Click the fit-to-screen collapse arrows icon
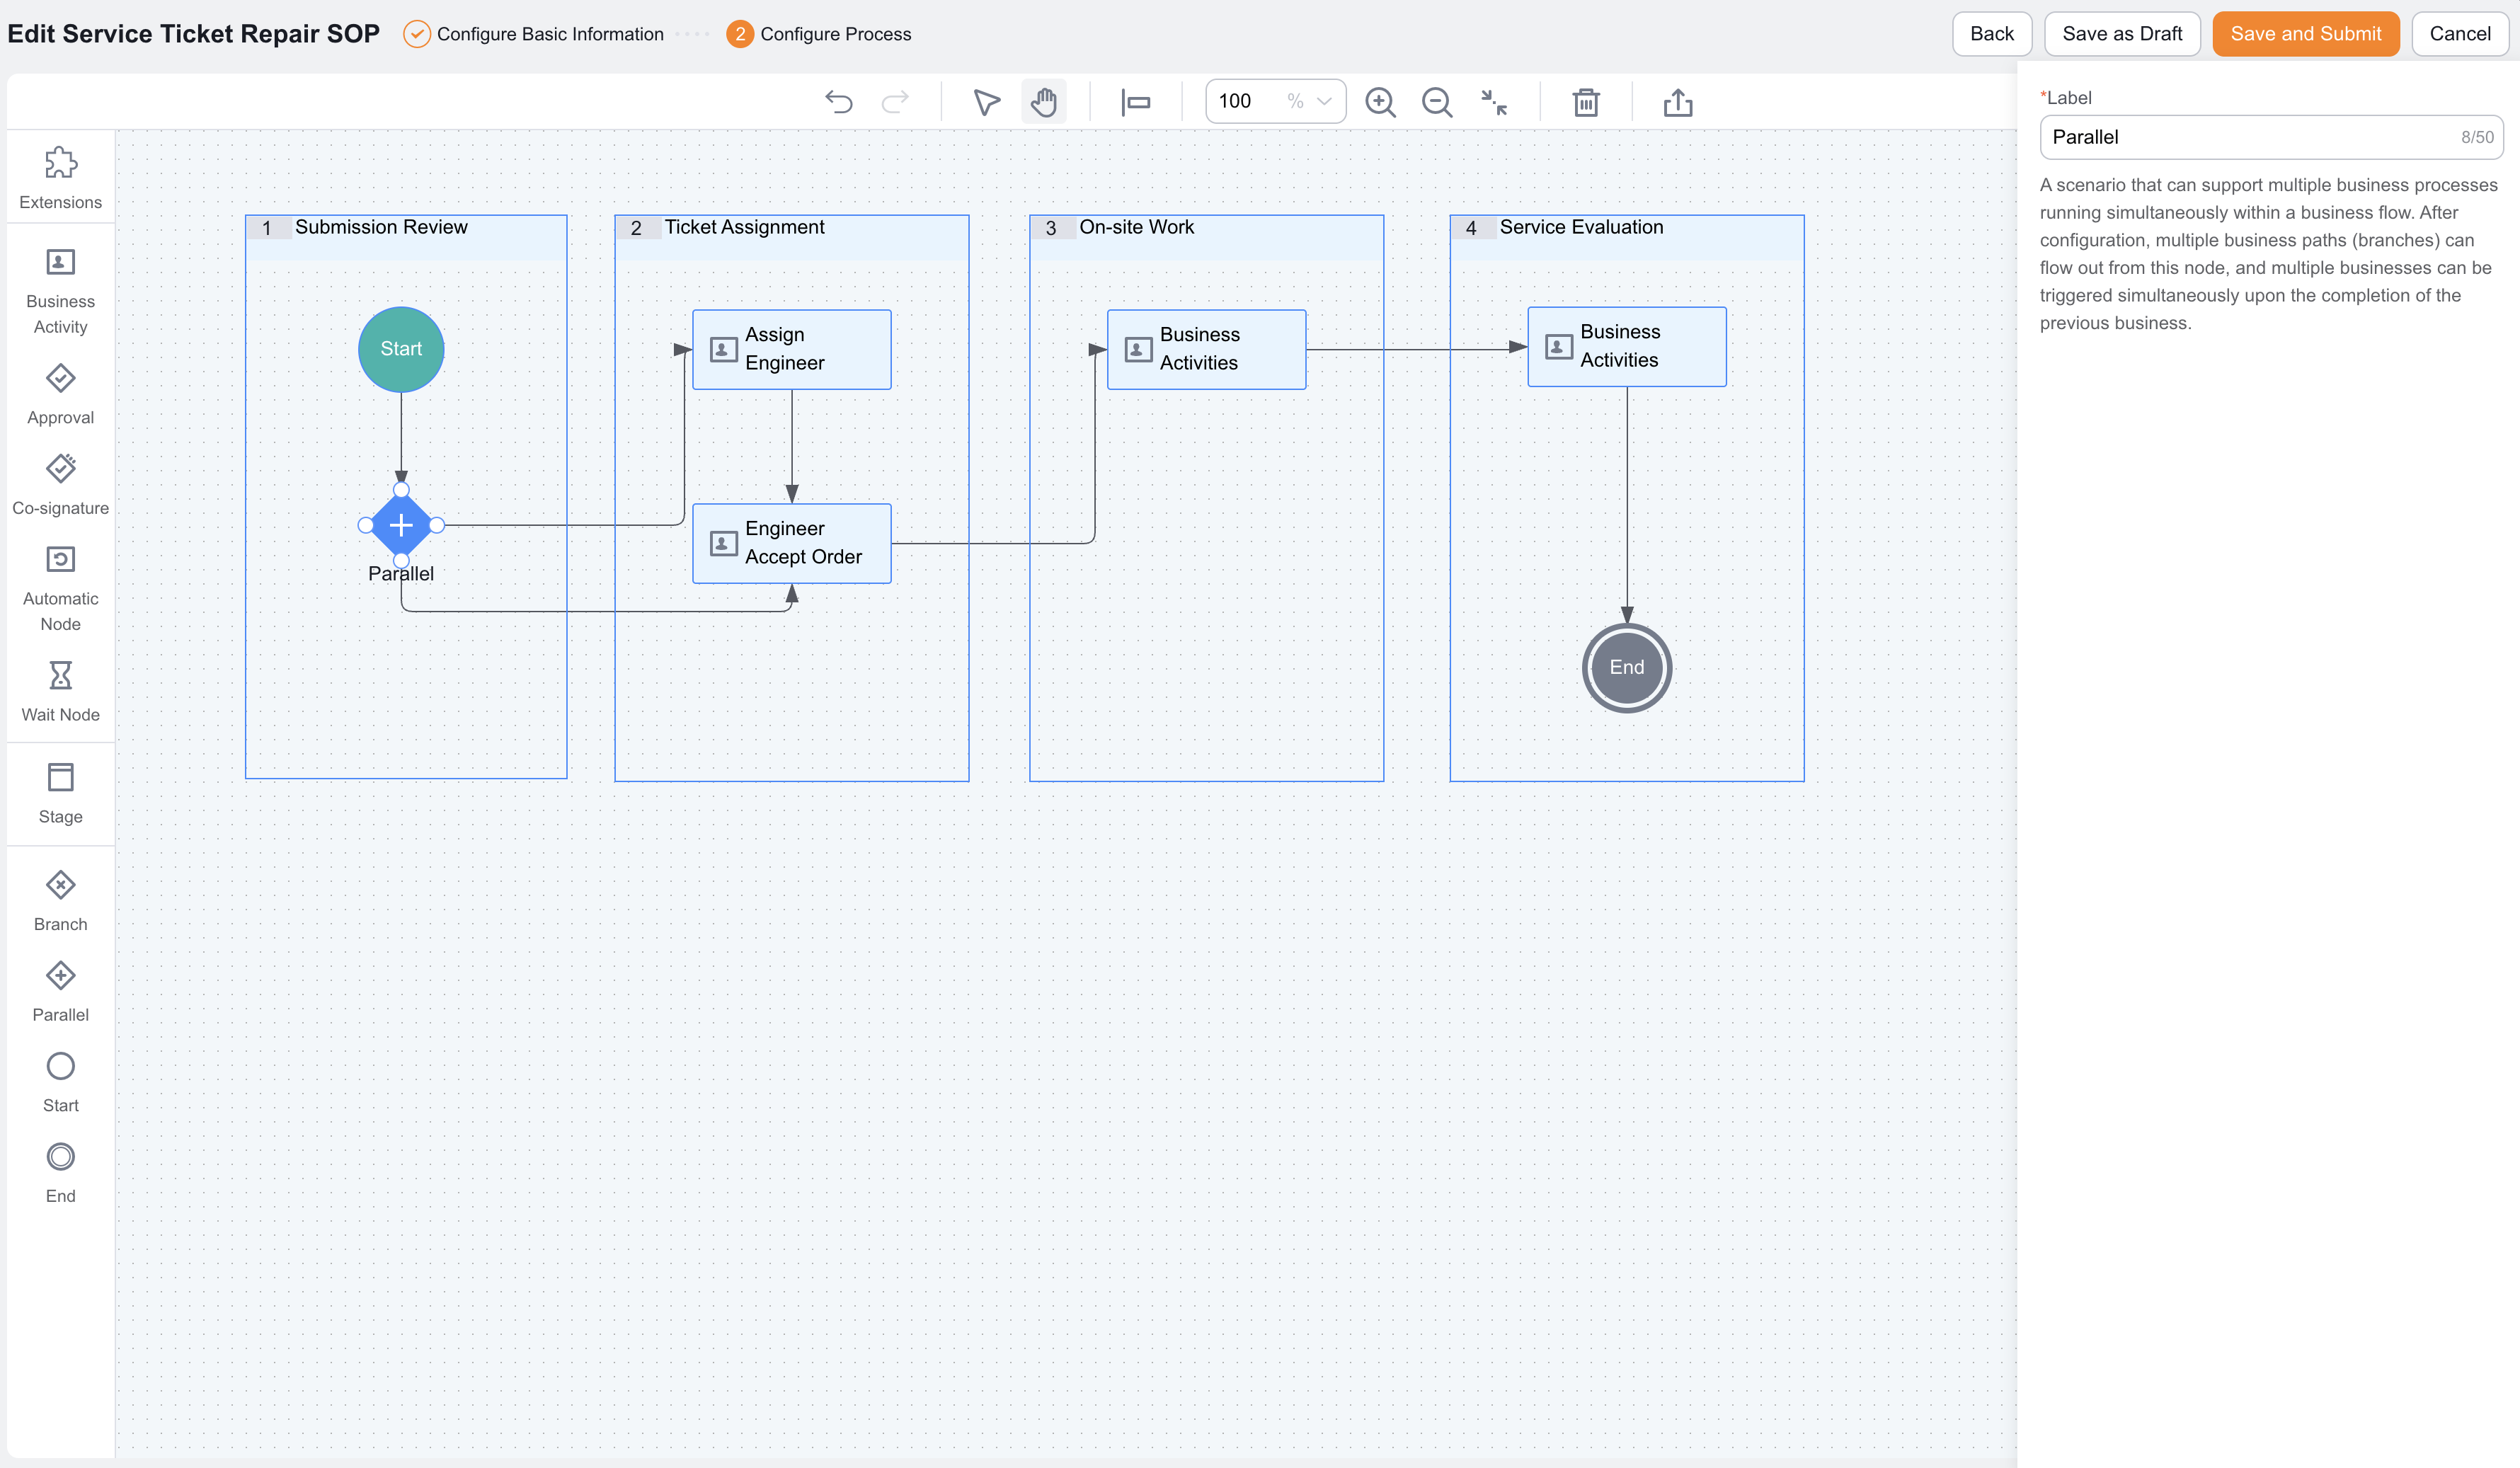The width and height of the screenshot is (2520, 1468). [x=1494, y=102]
